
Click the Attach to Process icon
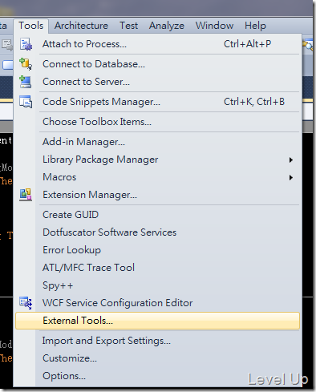[x=26, y=44]
